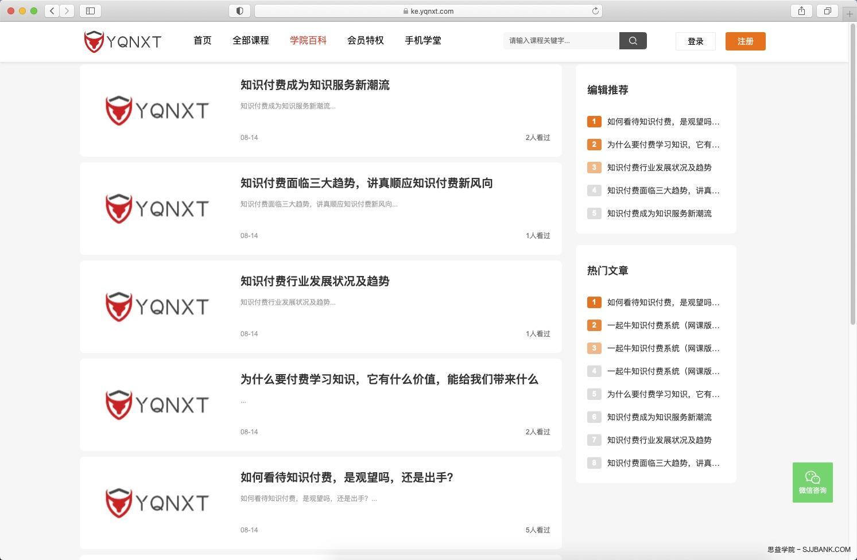Toggle the Safari sidebar icon
Image resolution: width=857 pixels, height=560 pixels.
(x=90, y=11)
